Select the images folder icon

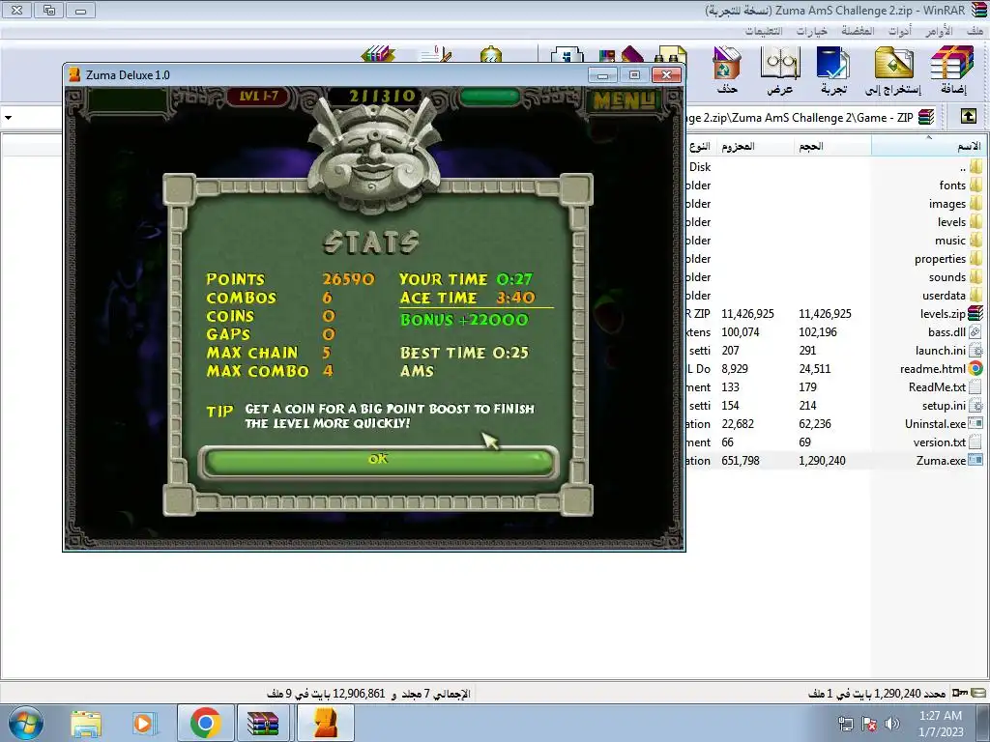(976, 203)
